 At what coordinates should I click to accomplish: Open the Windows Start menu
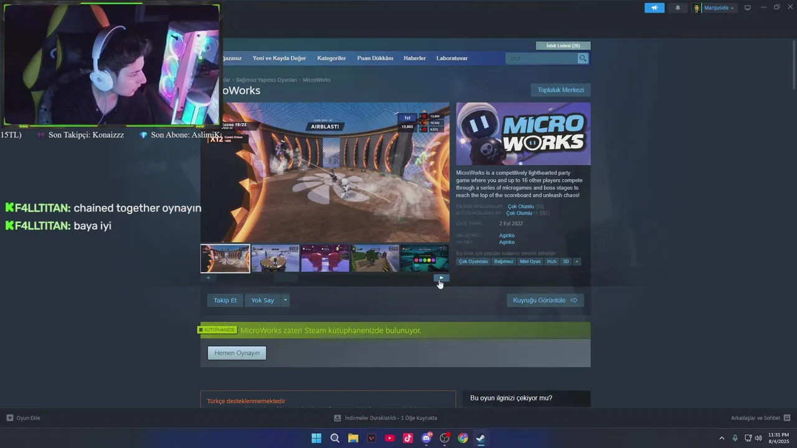[x=316, y=438]
